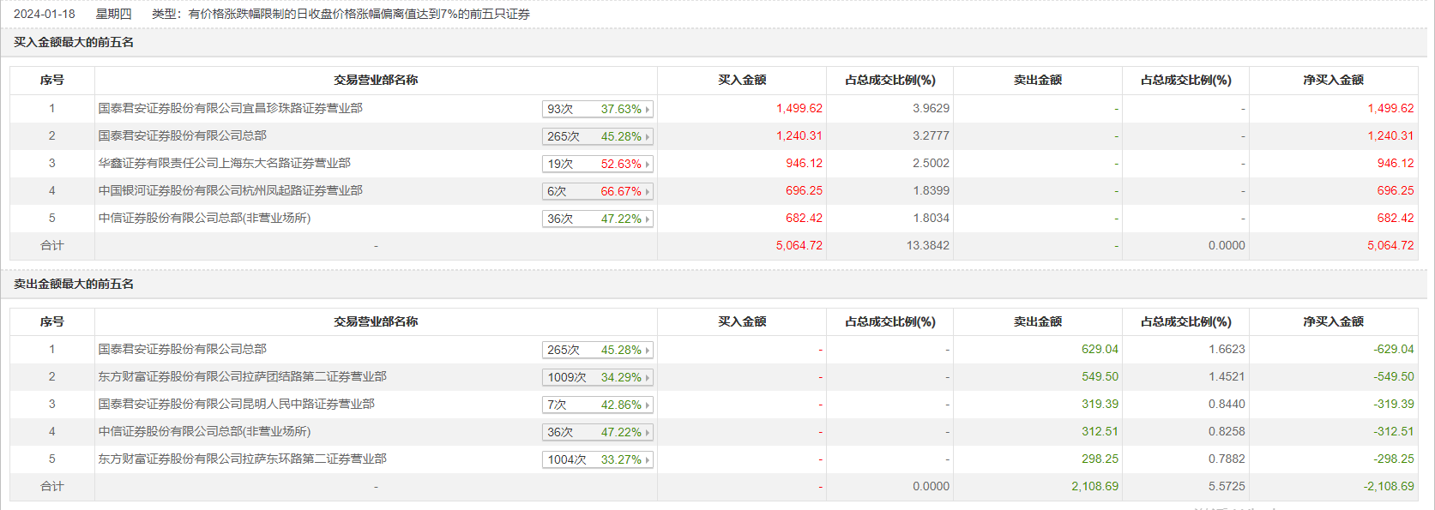Select the 卖出金额最大的前五名 section title
1435x510 pixels.
point(74,285)
